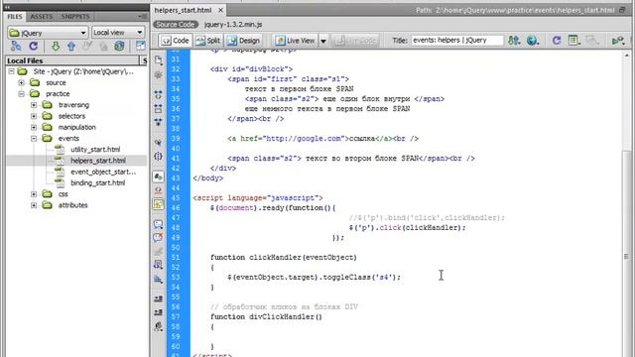
Task: Toggle Live View on
Action: click(296, 41)
